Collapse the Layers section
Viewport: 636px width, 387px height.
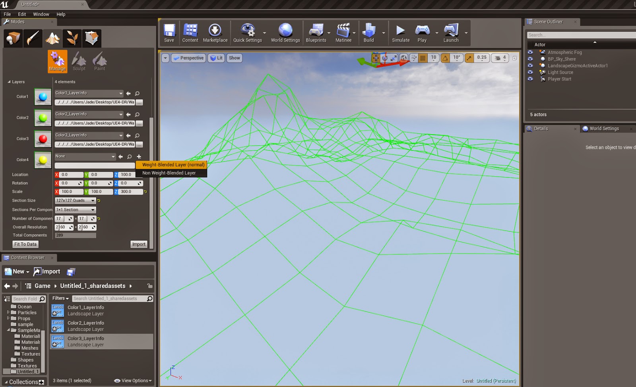9,82
